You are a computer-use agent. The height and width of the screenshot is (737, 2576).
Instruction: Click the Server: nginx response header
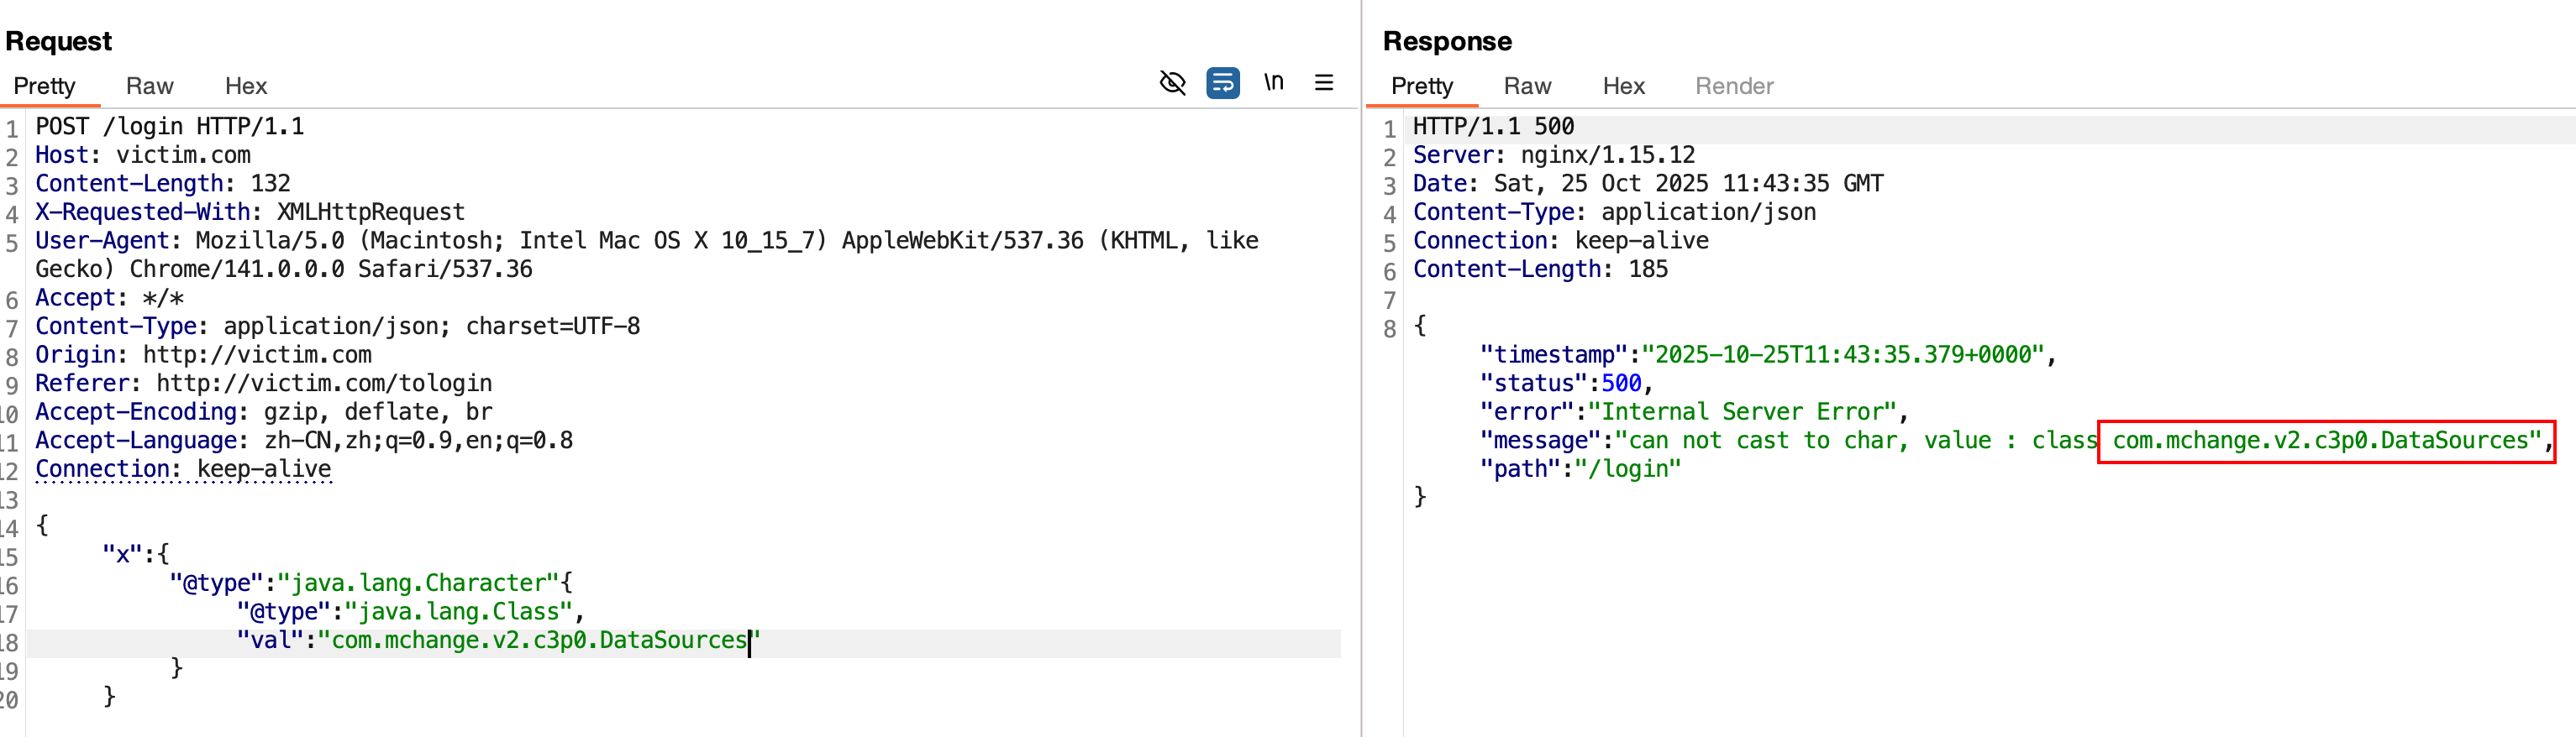[x=1553, y=156]
